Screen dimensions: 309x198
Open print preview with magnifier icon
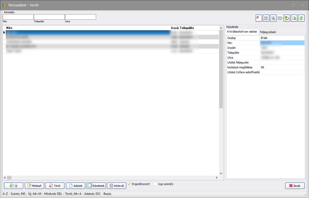(273, 18)
